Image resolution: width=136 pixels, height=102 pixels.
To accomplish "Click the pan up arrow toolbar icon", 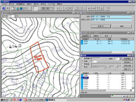I will tap(98, 9).
